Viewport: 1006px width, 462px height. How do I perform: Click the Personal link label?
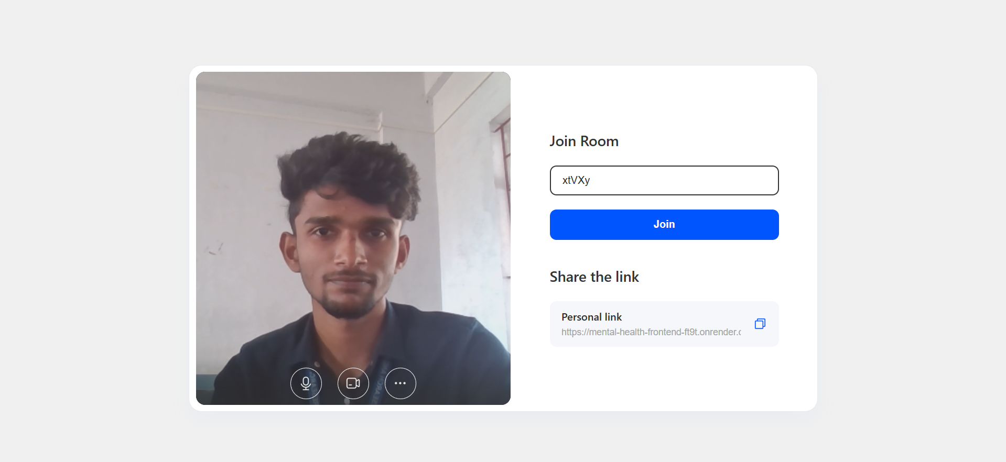(x=591, y=317)
